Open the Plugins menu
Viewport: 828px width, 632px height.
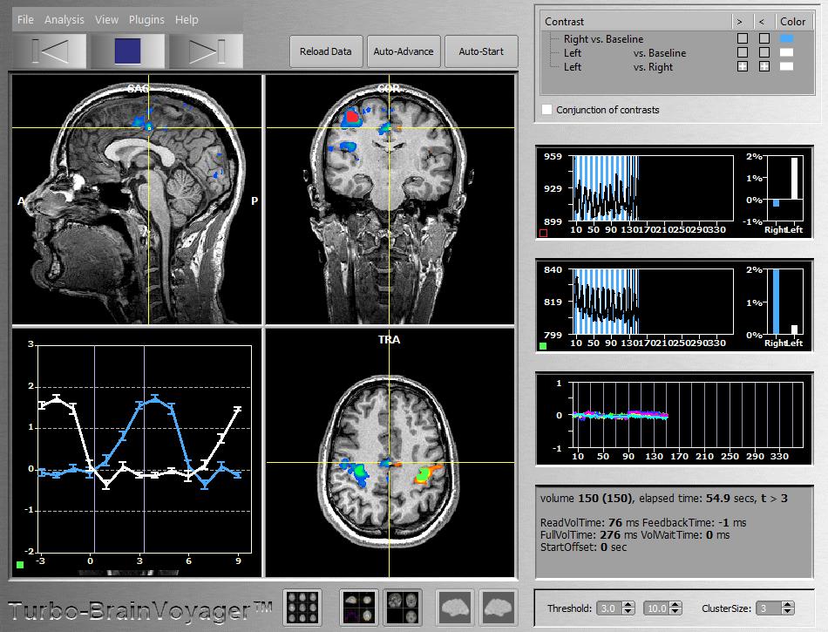pos(146,19)
